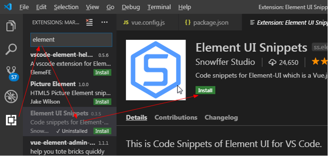Select the Changelog tab
The image size is (328, 156).
221,117
